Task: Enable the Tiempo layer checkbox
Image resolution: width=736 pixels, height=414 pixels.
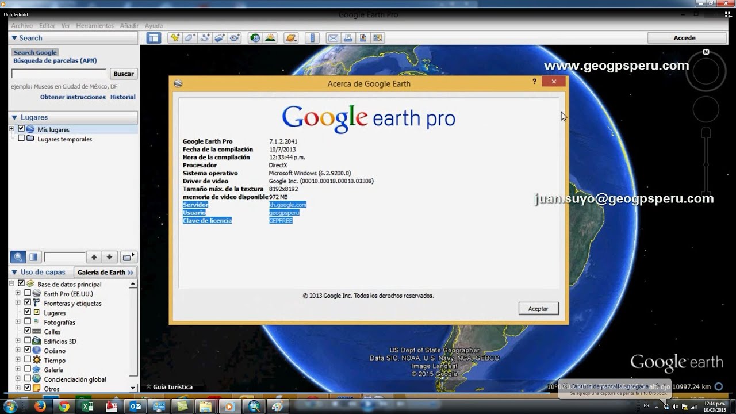Action: click(x=27, y=360)
